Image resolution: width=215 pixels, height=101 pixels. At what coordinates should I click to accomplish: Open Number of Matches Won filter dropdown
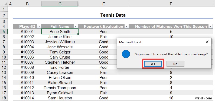(x=210, y=26)
